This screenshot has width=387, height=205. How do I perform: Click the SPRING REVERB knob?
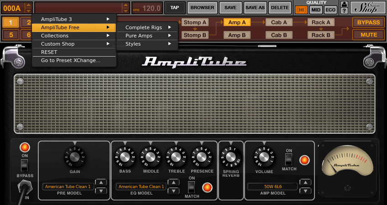coord(231,157)
